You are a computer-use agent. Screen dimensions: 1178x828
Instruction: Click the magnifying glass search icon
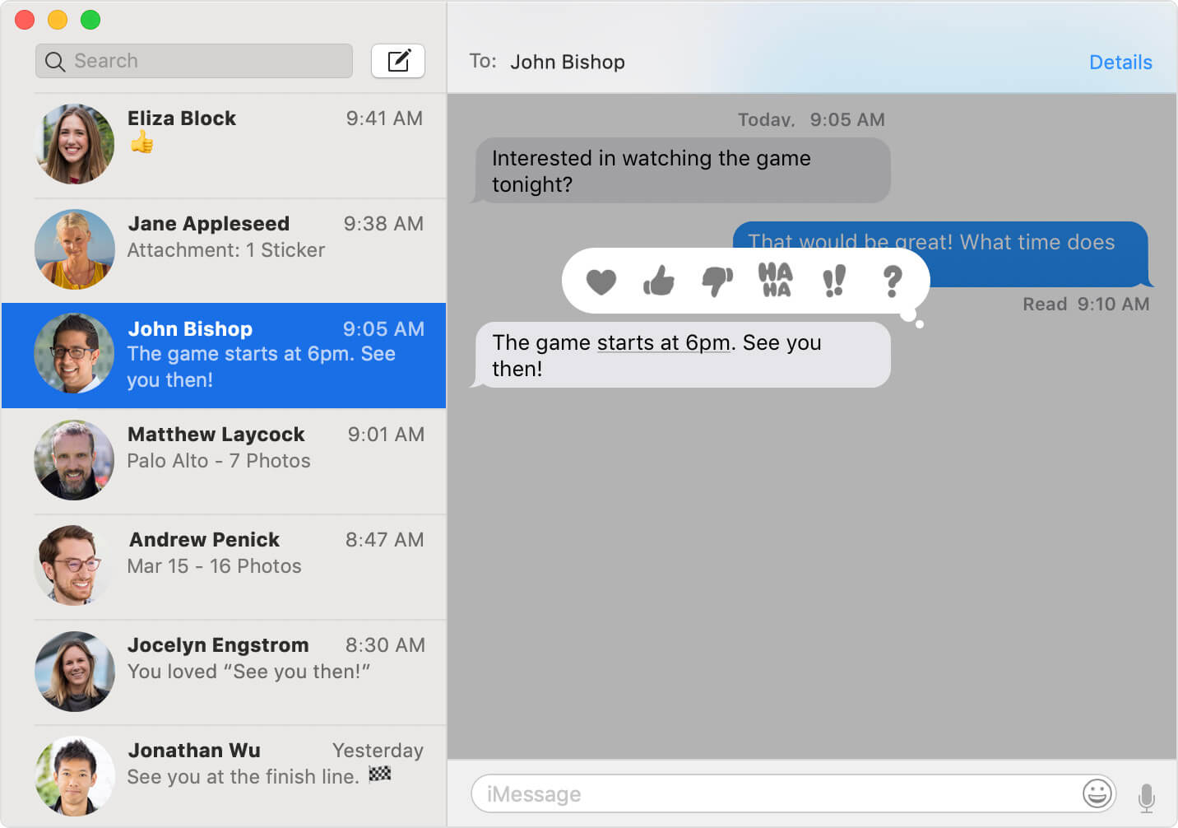click(54, 61)
